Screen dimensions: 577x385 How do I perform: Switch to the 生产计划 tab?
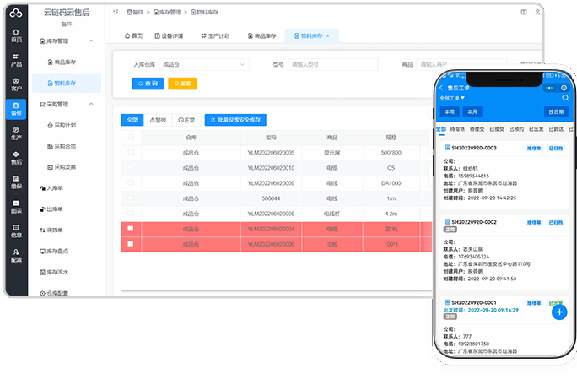point(213,35)
